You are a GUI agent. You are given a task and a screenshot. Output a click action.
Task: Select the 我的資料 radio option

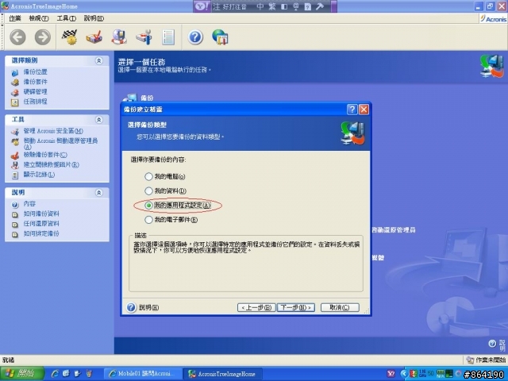(148, 190)
